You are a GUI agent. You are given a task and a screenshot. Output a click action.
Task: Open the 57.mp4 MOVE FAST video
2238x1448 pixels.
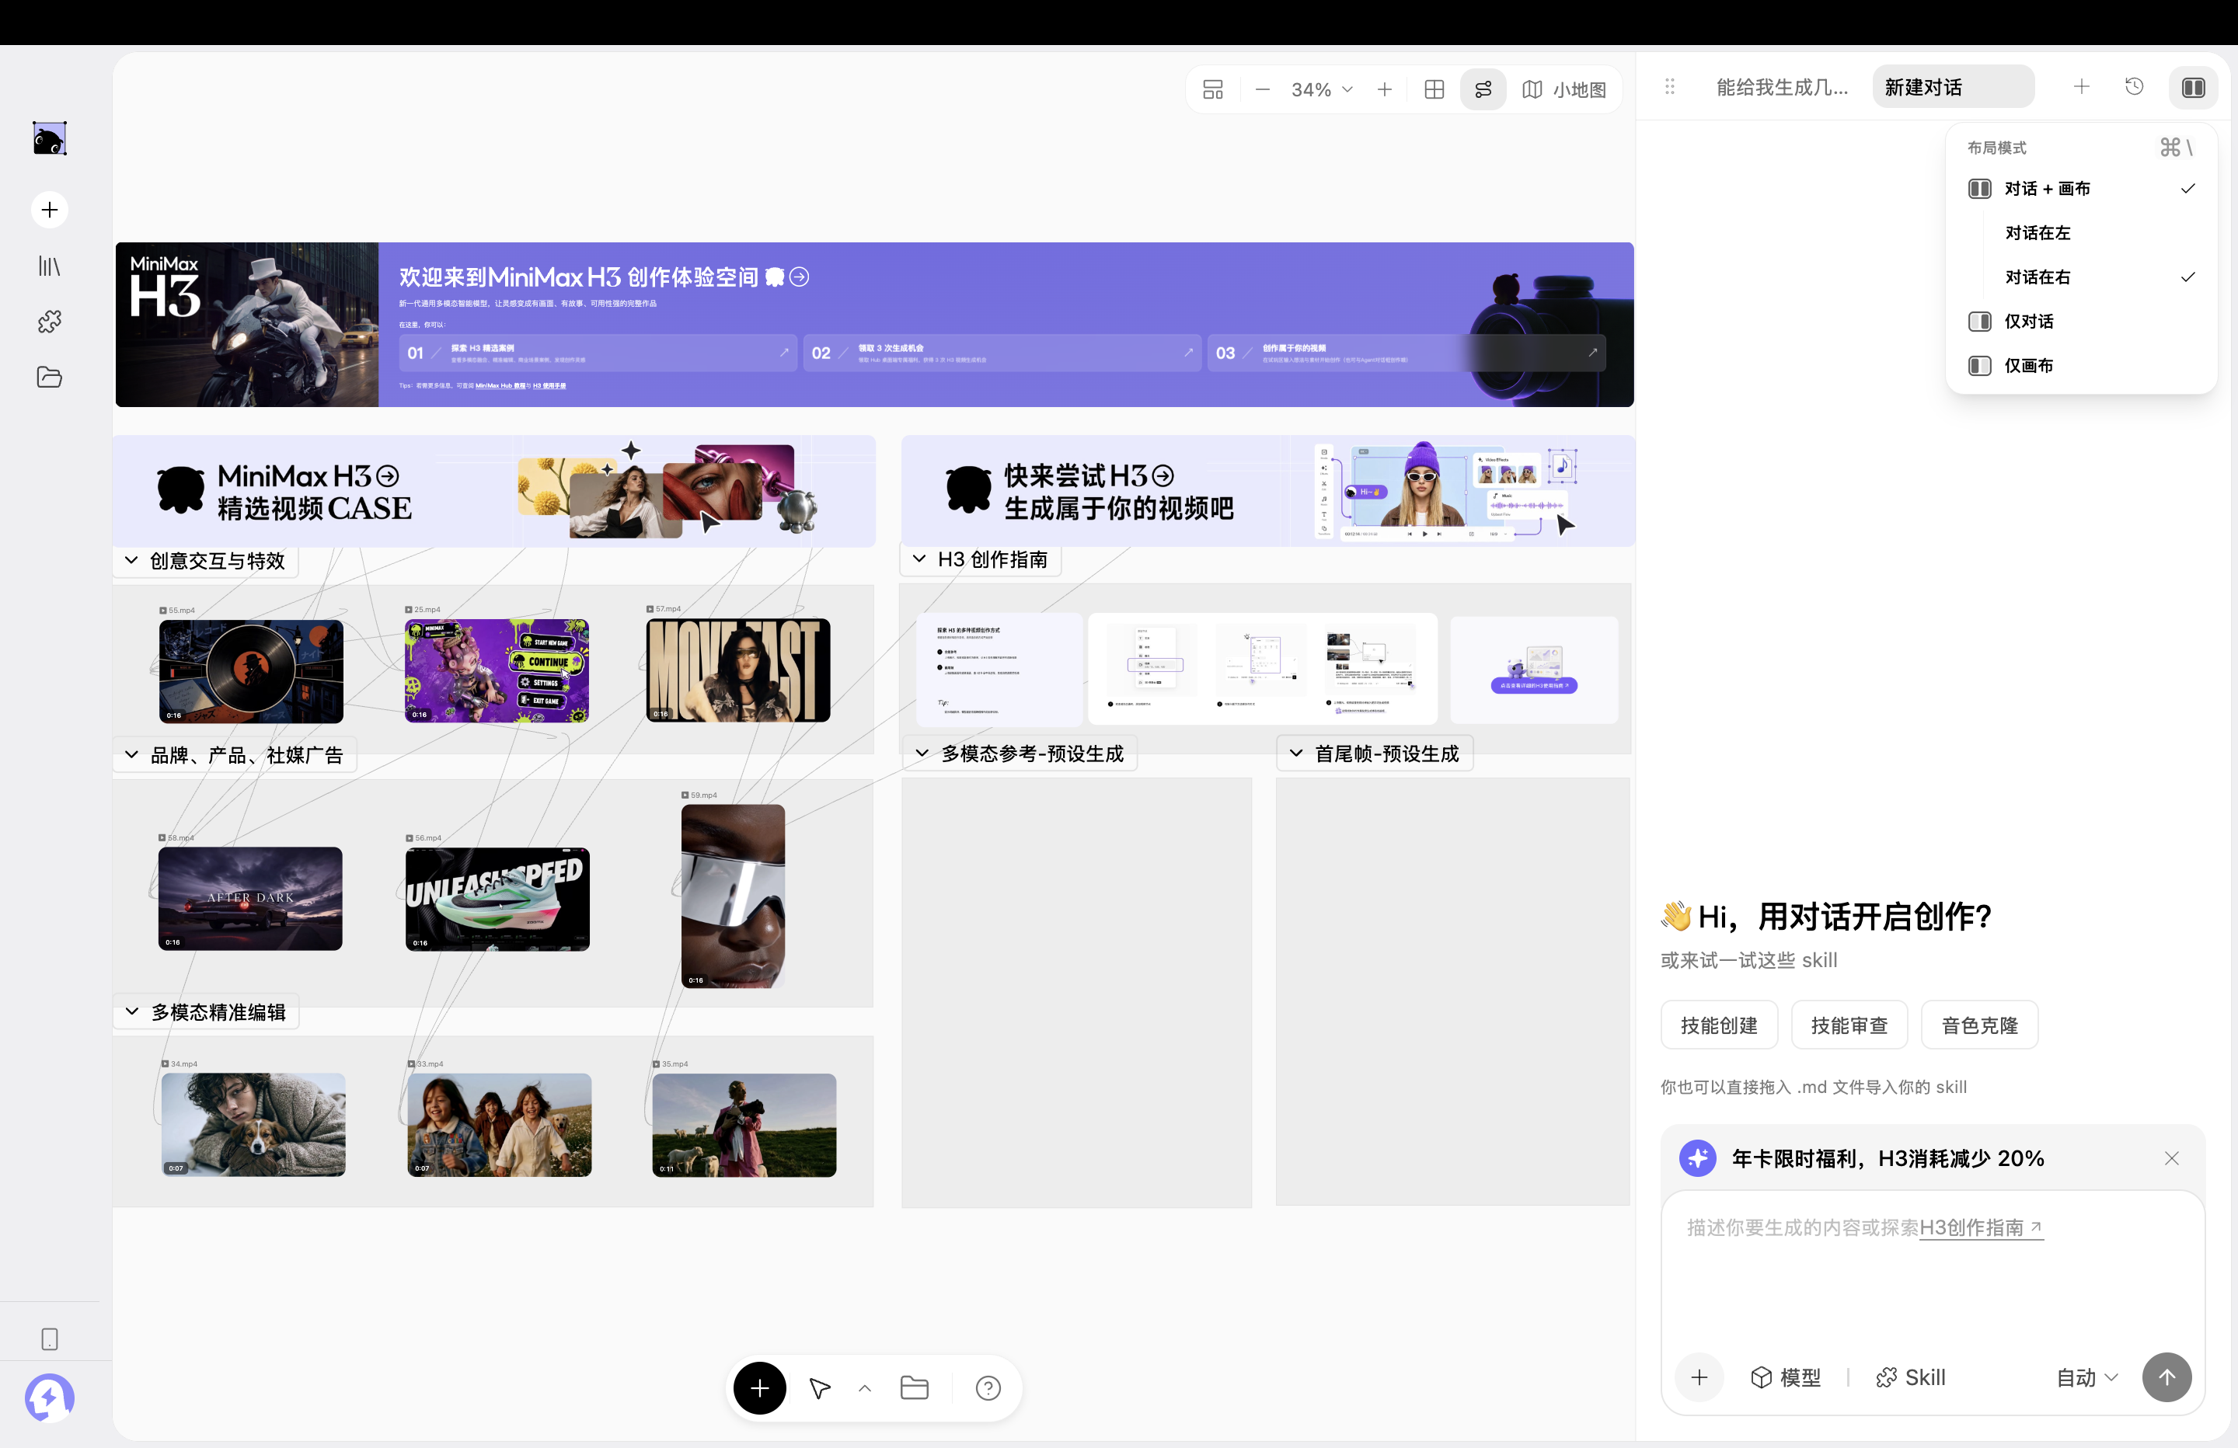click(x=738, y=670)
